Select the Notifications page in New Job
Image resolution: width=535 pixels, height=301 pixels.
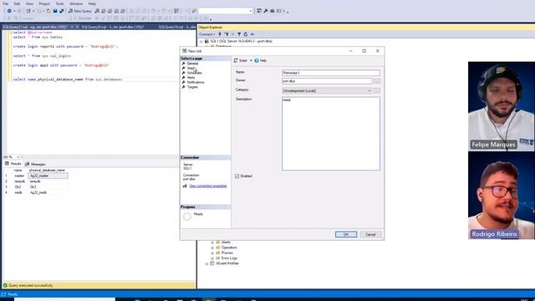coord(196,82)
